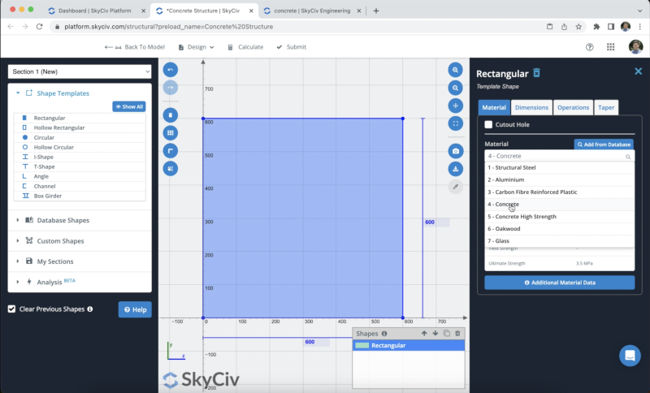Screen dimensions: 650x393
Task: Bookmark page with star icon
Action: click(578, 27)
